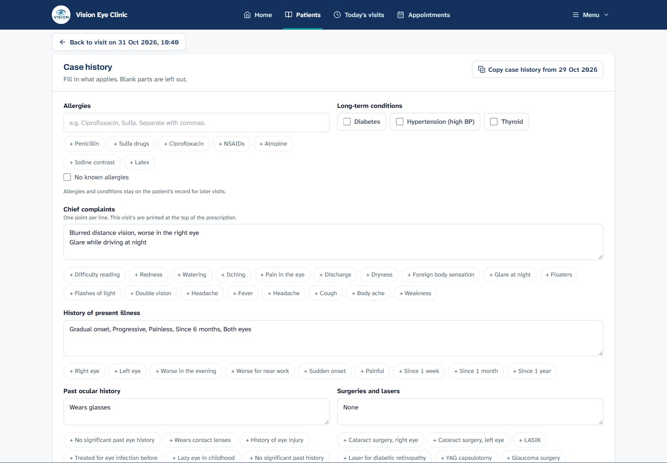Copy case history from 29 Oct 2026
The width and height of the screenshot is (667, 463).
(x=538, y=69)
